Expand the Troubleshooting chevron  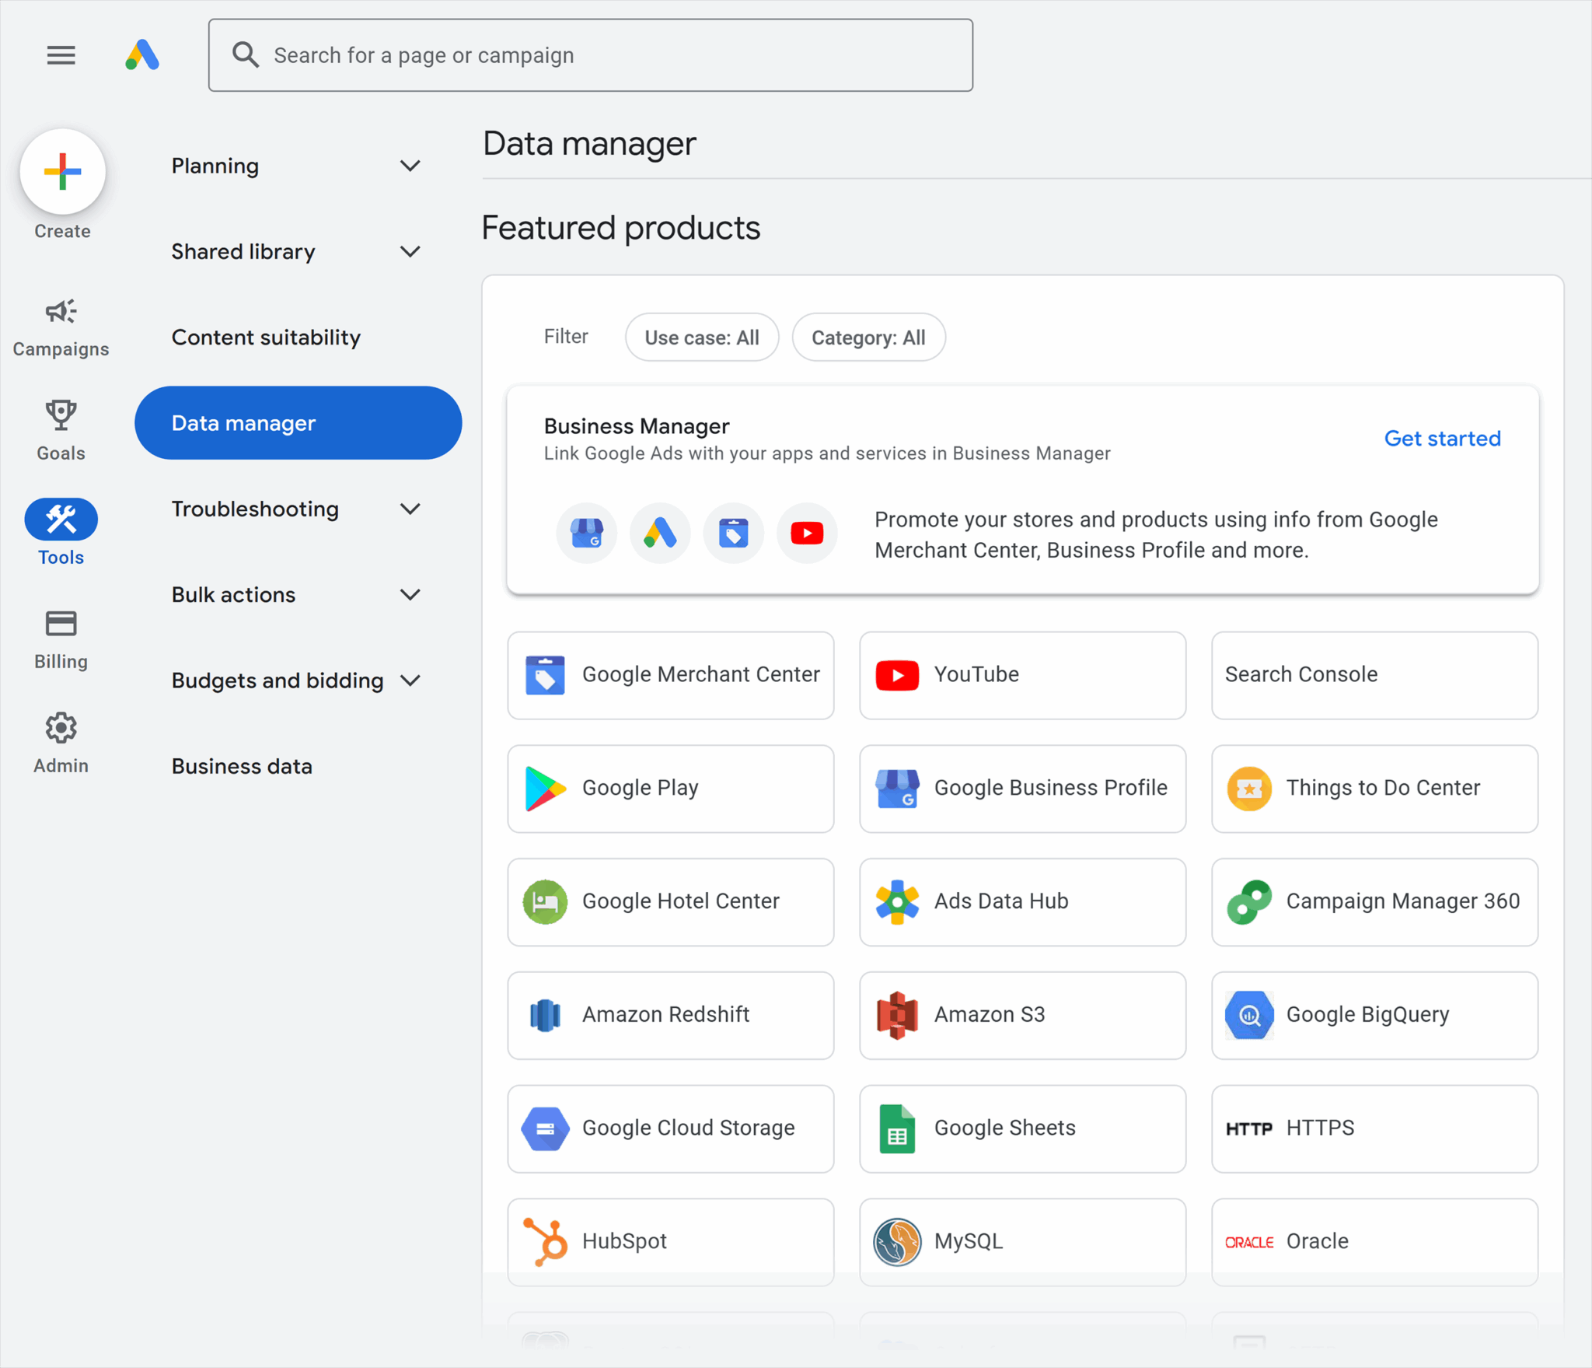point(410,509)
